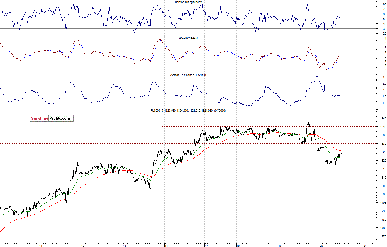The image size is (387, 247).
Task: Click the 70 label on RSI axis
Action: point(384,9)
